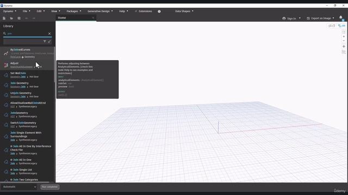Click the Undo arrow icon
Viewport: 348px width, 195px height.
pos(27,18)
